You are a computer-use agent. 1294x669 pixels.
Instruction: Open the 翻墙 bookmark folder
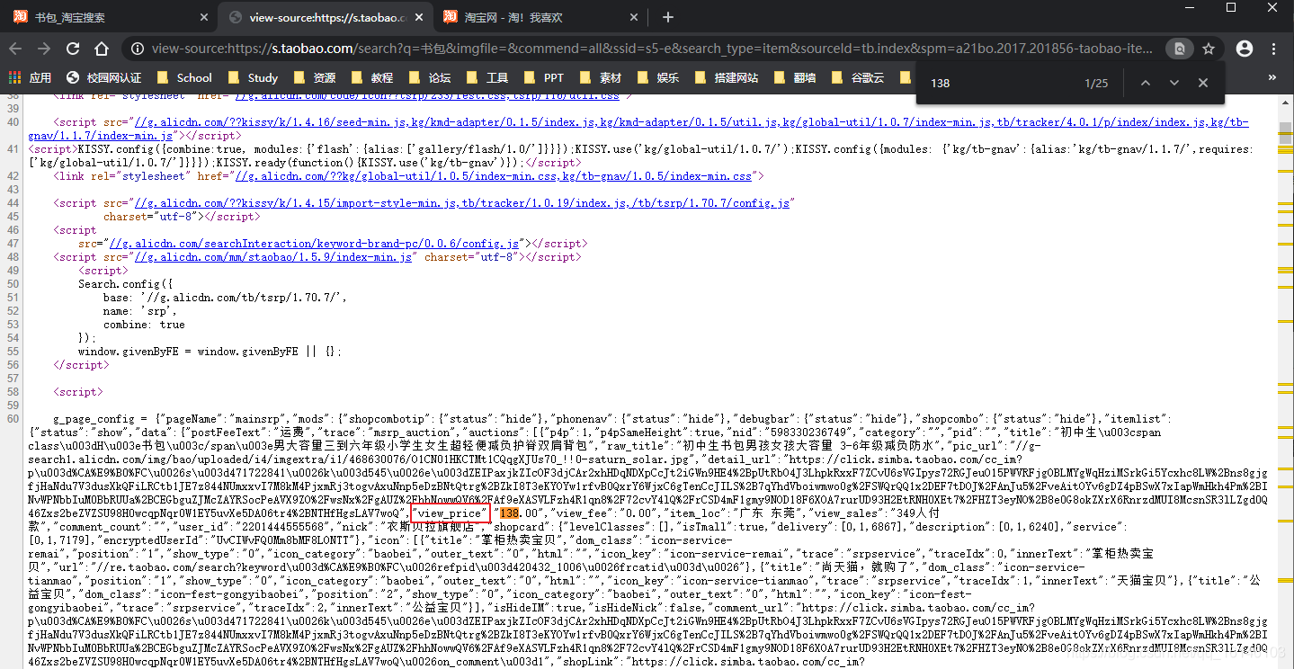[796, 78]
